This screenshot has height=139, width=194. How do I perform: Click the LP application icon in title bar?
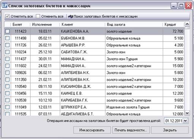pyautogui.click(x=5, y=5)
